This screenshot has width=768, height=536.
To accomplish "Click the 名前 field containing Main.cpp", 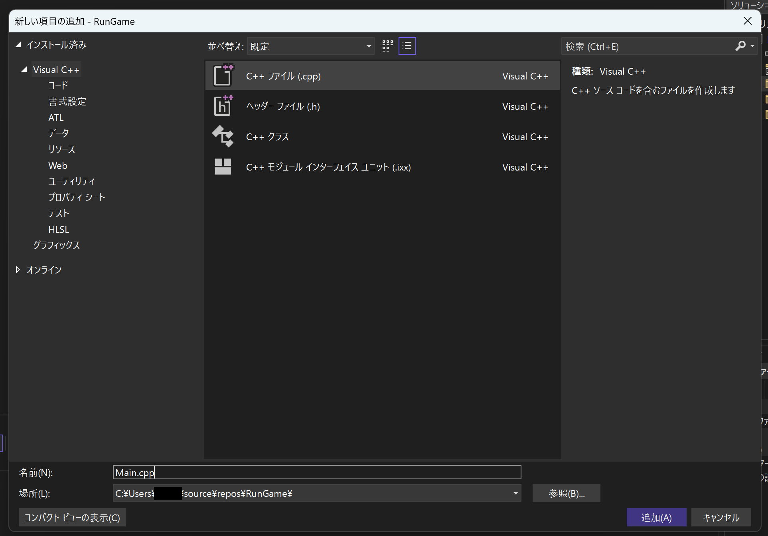I will pyautogui.click(x=317, y=472).
